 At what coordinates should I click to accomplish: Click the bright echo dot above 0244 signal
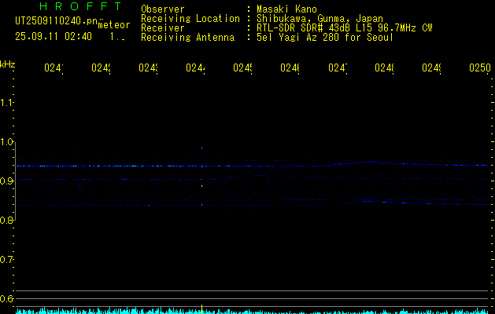click(201, 148)
